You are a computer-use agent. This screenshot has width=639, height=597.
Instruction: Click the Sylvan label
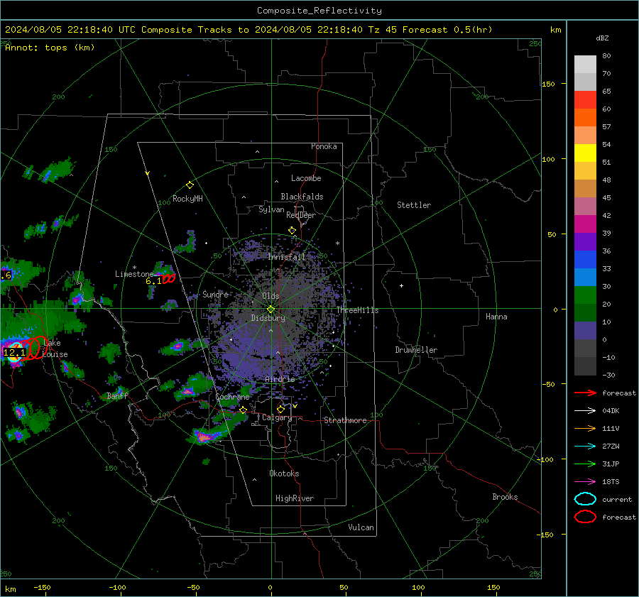[x=271, y=209]
